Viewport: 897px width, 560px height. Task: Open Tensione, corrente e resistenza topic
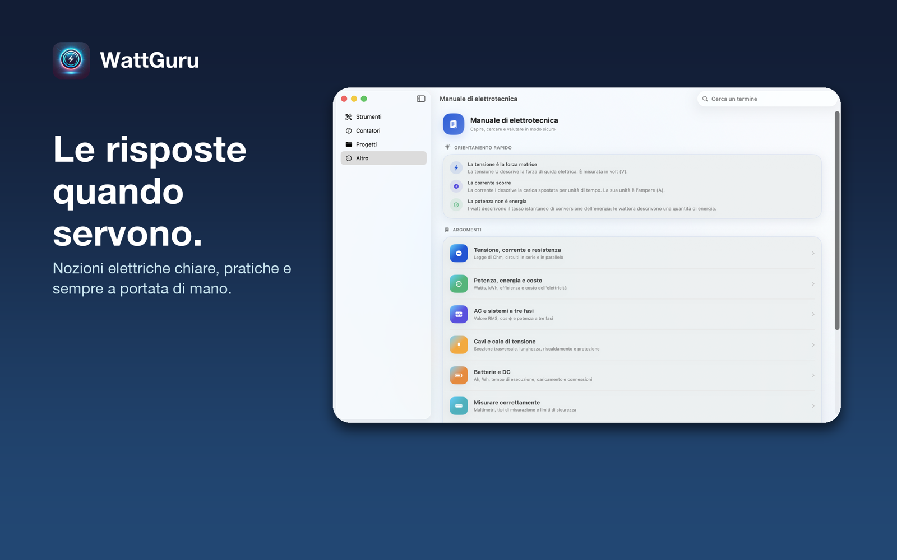pos(632,253)
